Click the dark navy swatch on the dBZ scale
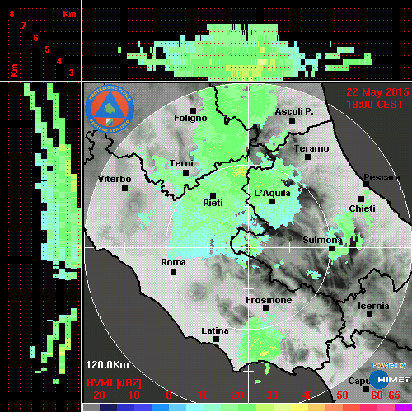This screenshot has width=412, height=412. (109, 407)
